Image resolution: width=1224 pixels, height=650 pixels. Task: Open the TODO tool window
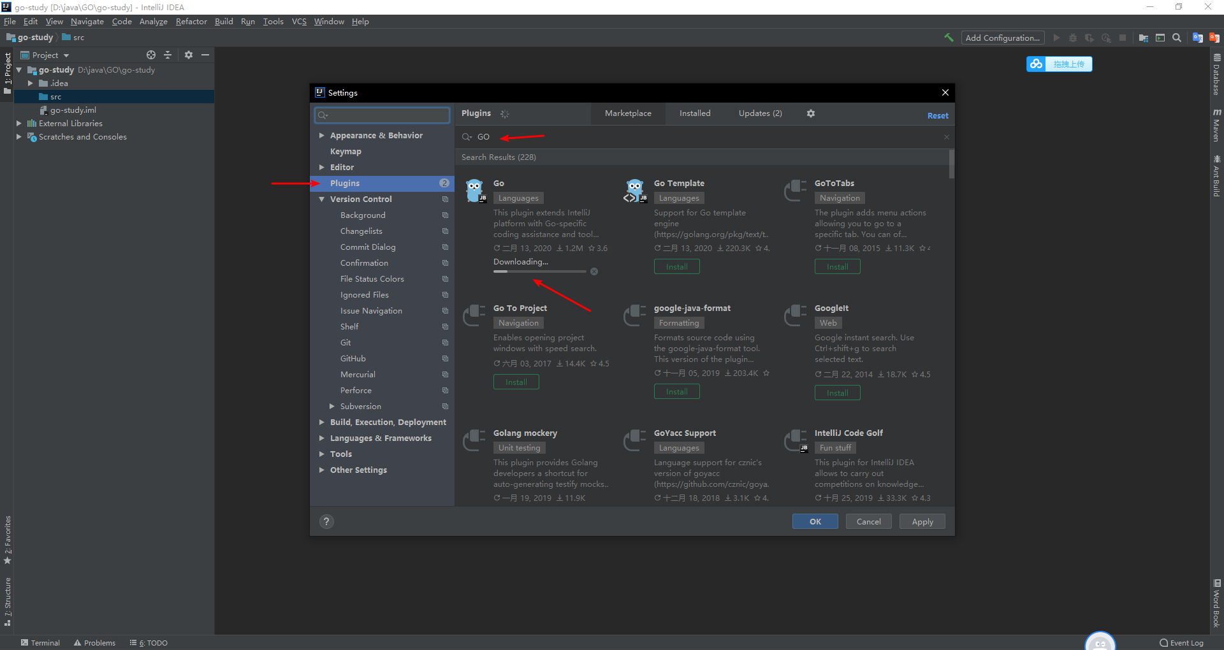(x=149, y=642)
